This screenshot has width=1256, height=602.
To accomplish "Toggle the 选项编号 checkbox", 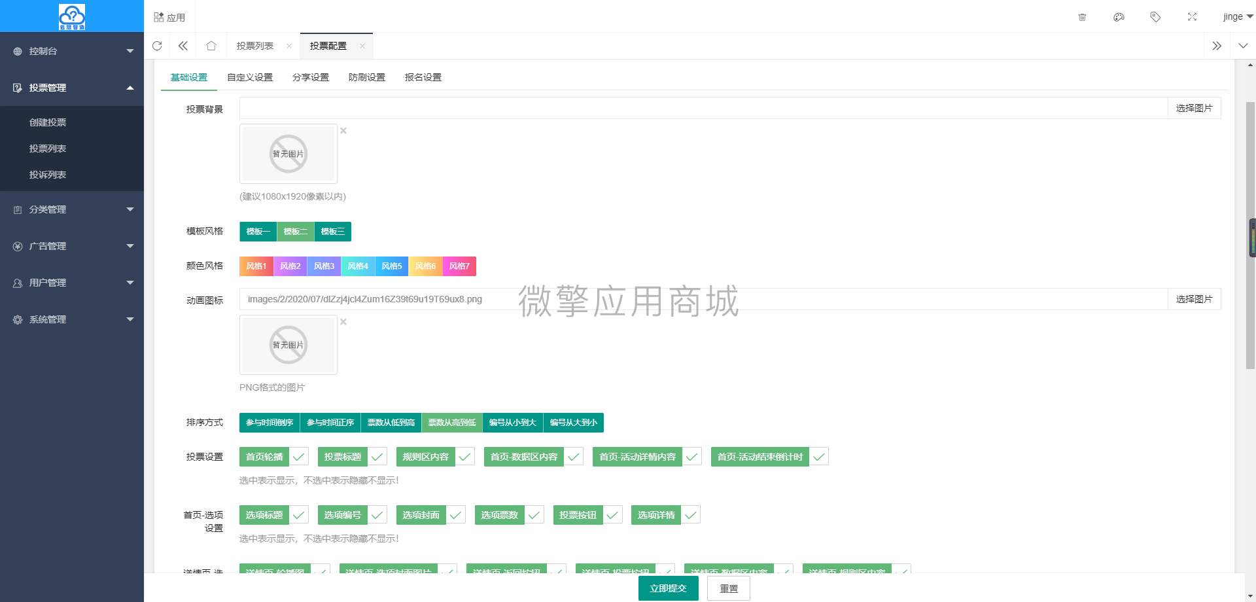I will (353, 515).
